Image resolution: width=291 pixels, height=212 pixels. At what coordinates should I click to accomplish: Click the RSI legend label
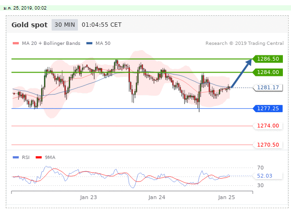[26, 157]
